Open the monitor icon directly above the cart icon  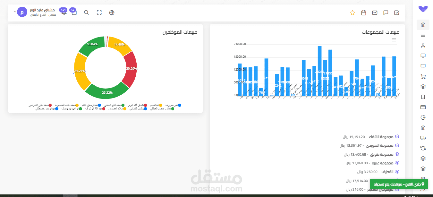[x=423, y=66]
